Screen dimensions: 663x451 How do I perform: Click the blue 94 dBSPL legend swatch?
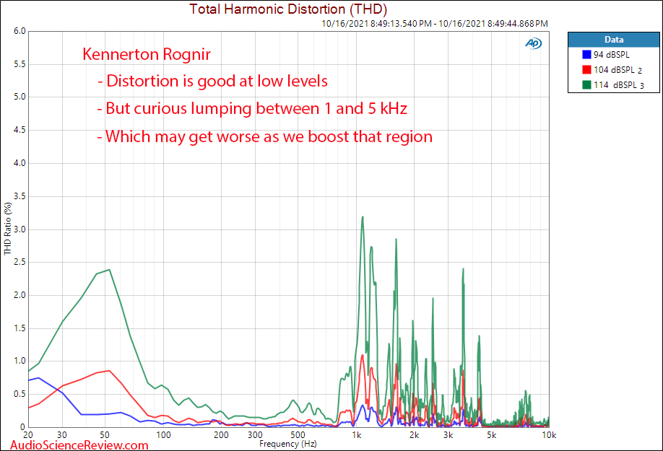pos(586,54)
